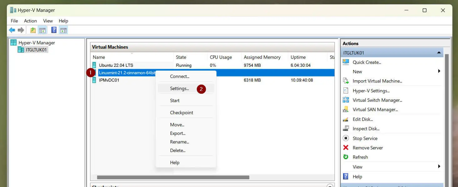The image size is (458, 187).
Task: Collapse the ITGLTUK01 actions section
Action: tap(439, 53)
